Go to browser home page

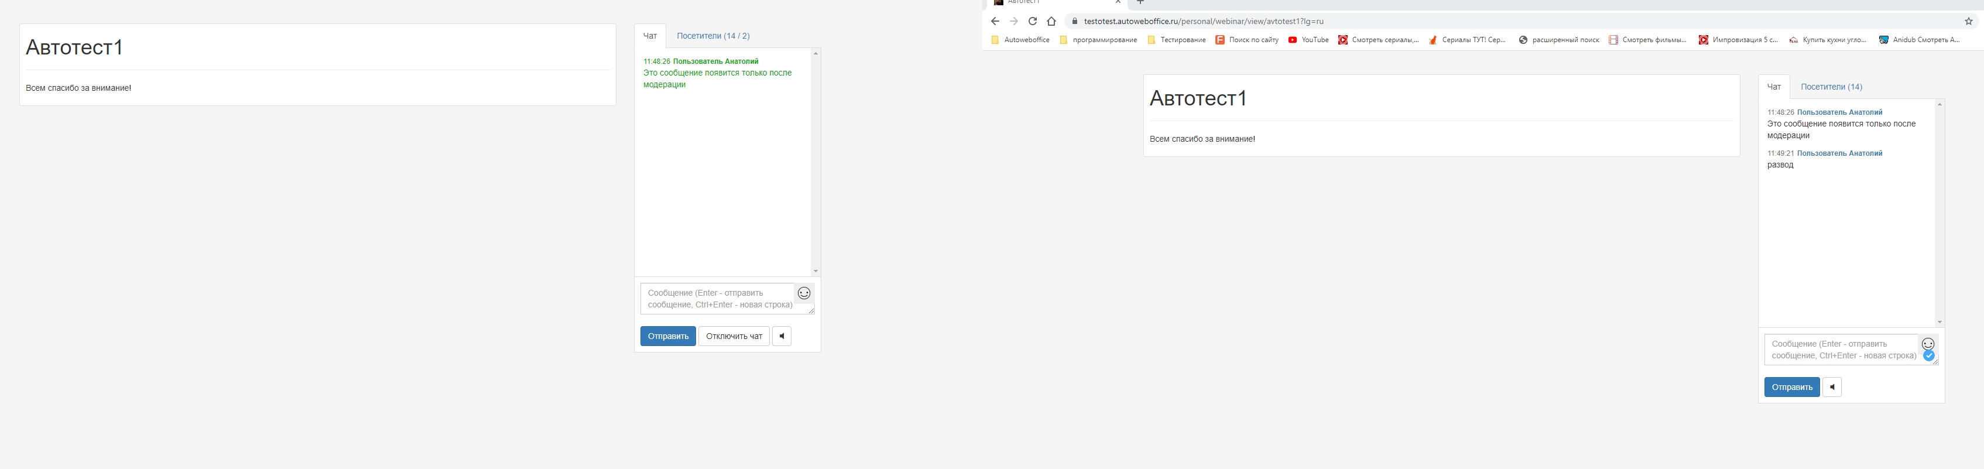[x=1051, y=22]
